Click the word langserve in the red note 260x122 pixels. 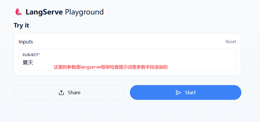[x=90, y=67]
